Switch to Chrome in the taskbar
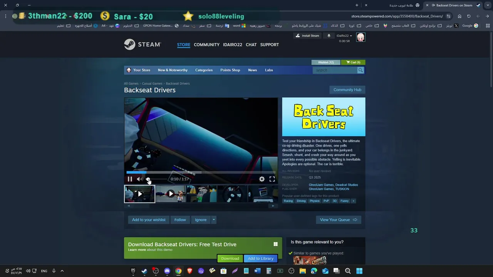 click(178, 271)
